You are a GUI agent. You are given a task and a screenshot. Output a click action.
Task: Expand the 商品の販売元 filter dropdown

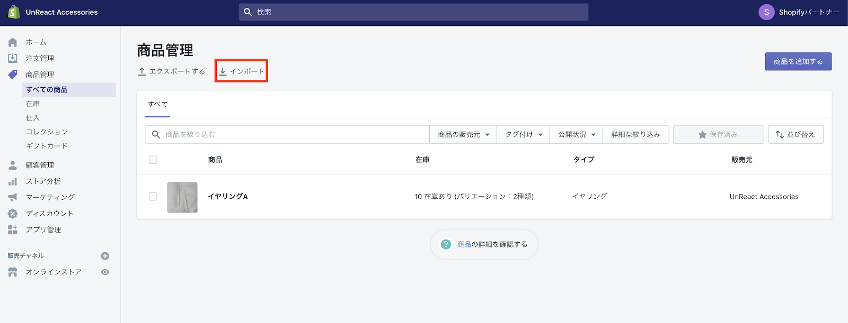click(x=463, y=135)
